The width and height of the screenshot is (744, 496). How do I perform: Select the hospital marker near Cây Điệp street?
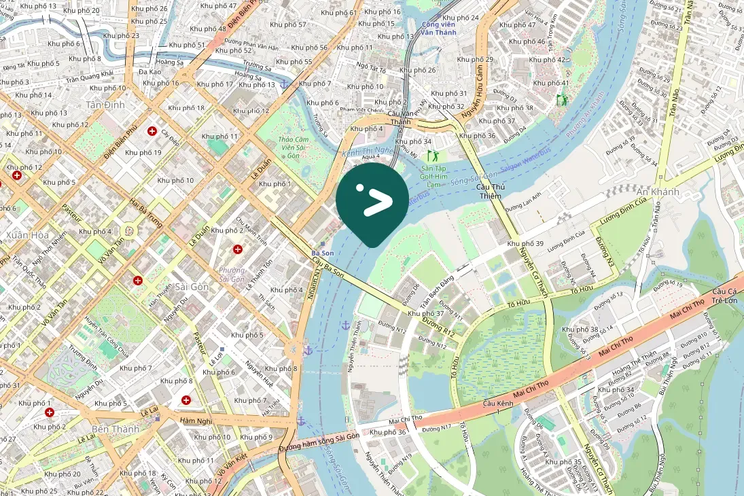[x=152, y=131]
